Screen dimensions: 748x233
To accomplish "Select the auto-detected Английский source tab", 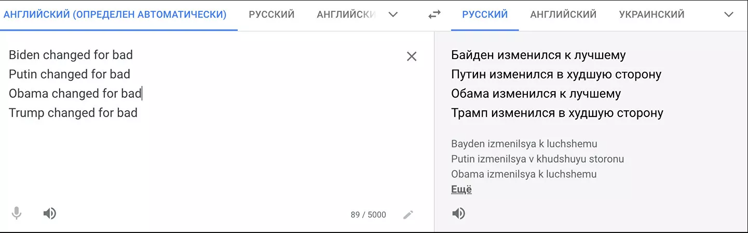I will click(115, 14).
